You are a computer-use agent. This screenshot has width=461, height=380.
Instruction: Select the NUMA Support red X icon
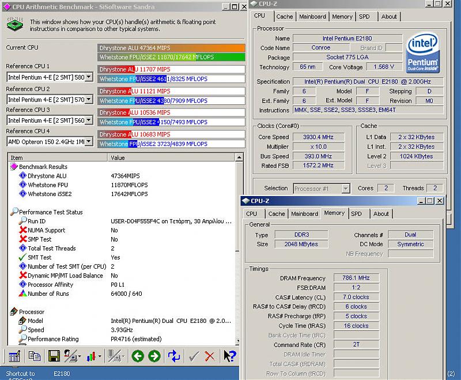coord(23,230)
